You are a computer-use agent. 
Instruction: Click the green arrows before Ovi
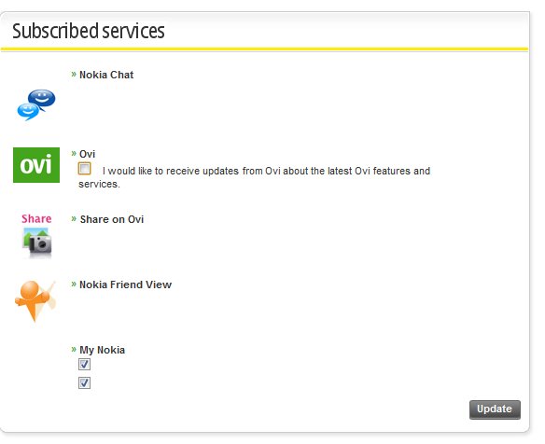(x=74, y=153)
